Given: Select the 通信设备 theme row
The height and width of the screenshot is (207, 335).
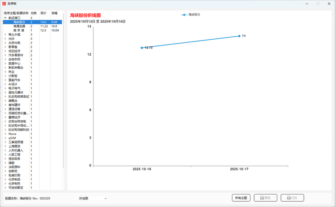Looking at the screenshot, I should point(33,109).
